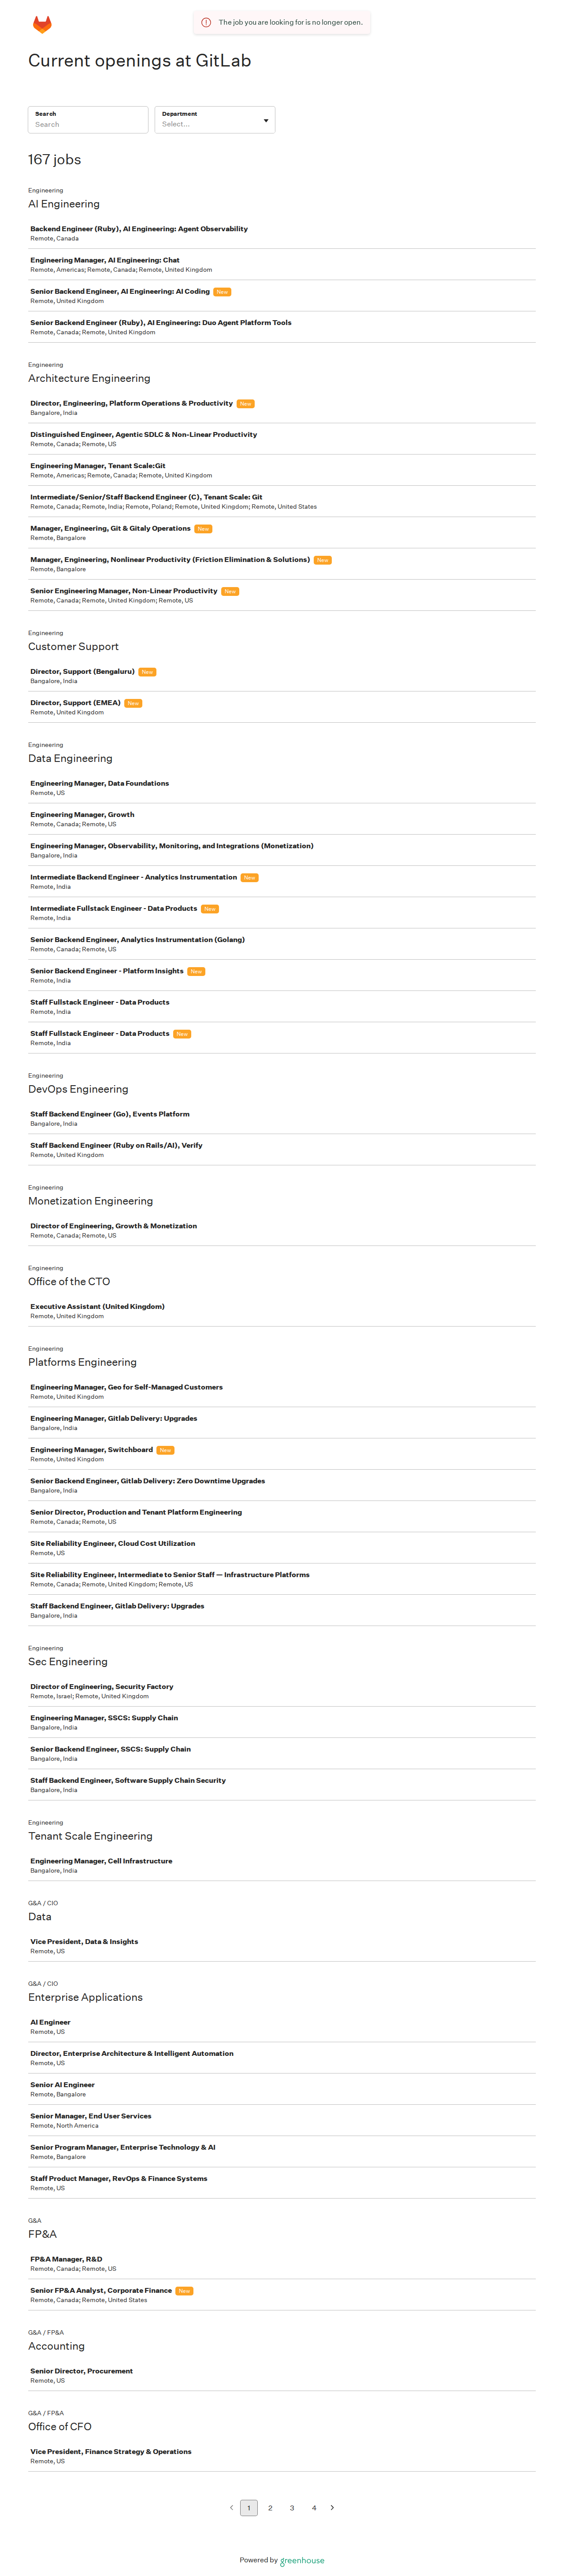Open pagination page 3
The height and width of the screenshot is (2576, 564).
tap(292, 2508)
